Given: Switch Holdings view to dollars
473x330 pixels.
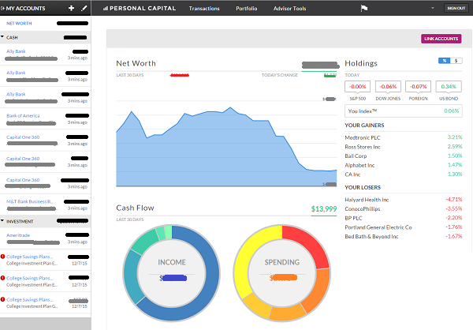Looking at the screenshot, I should [x=456, y=61].
